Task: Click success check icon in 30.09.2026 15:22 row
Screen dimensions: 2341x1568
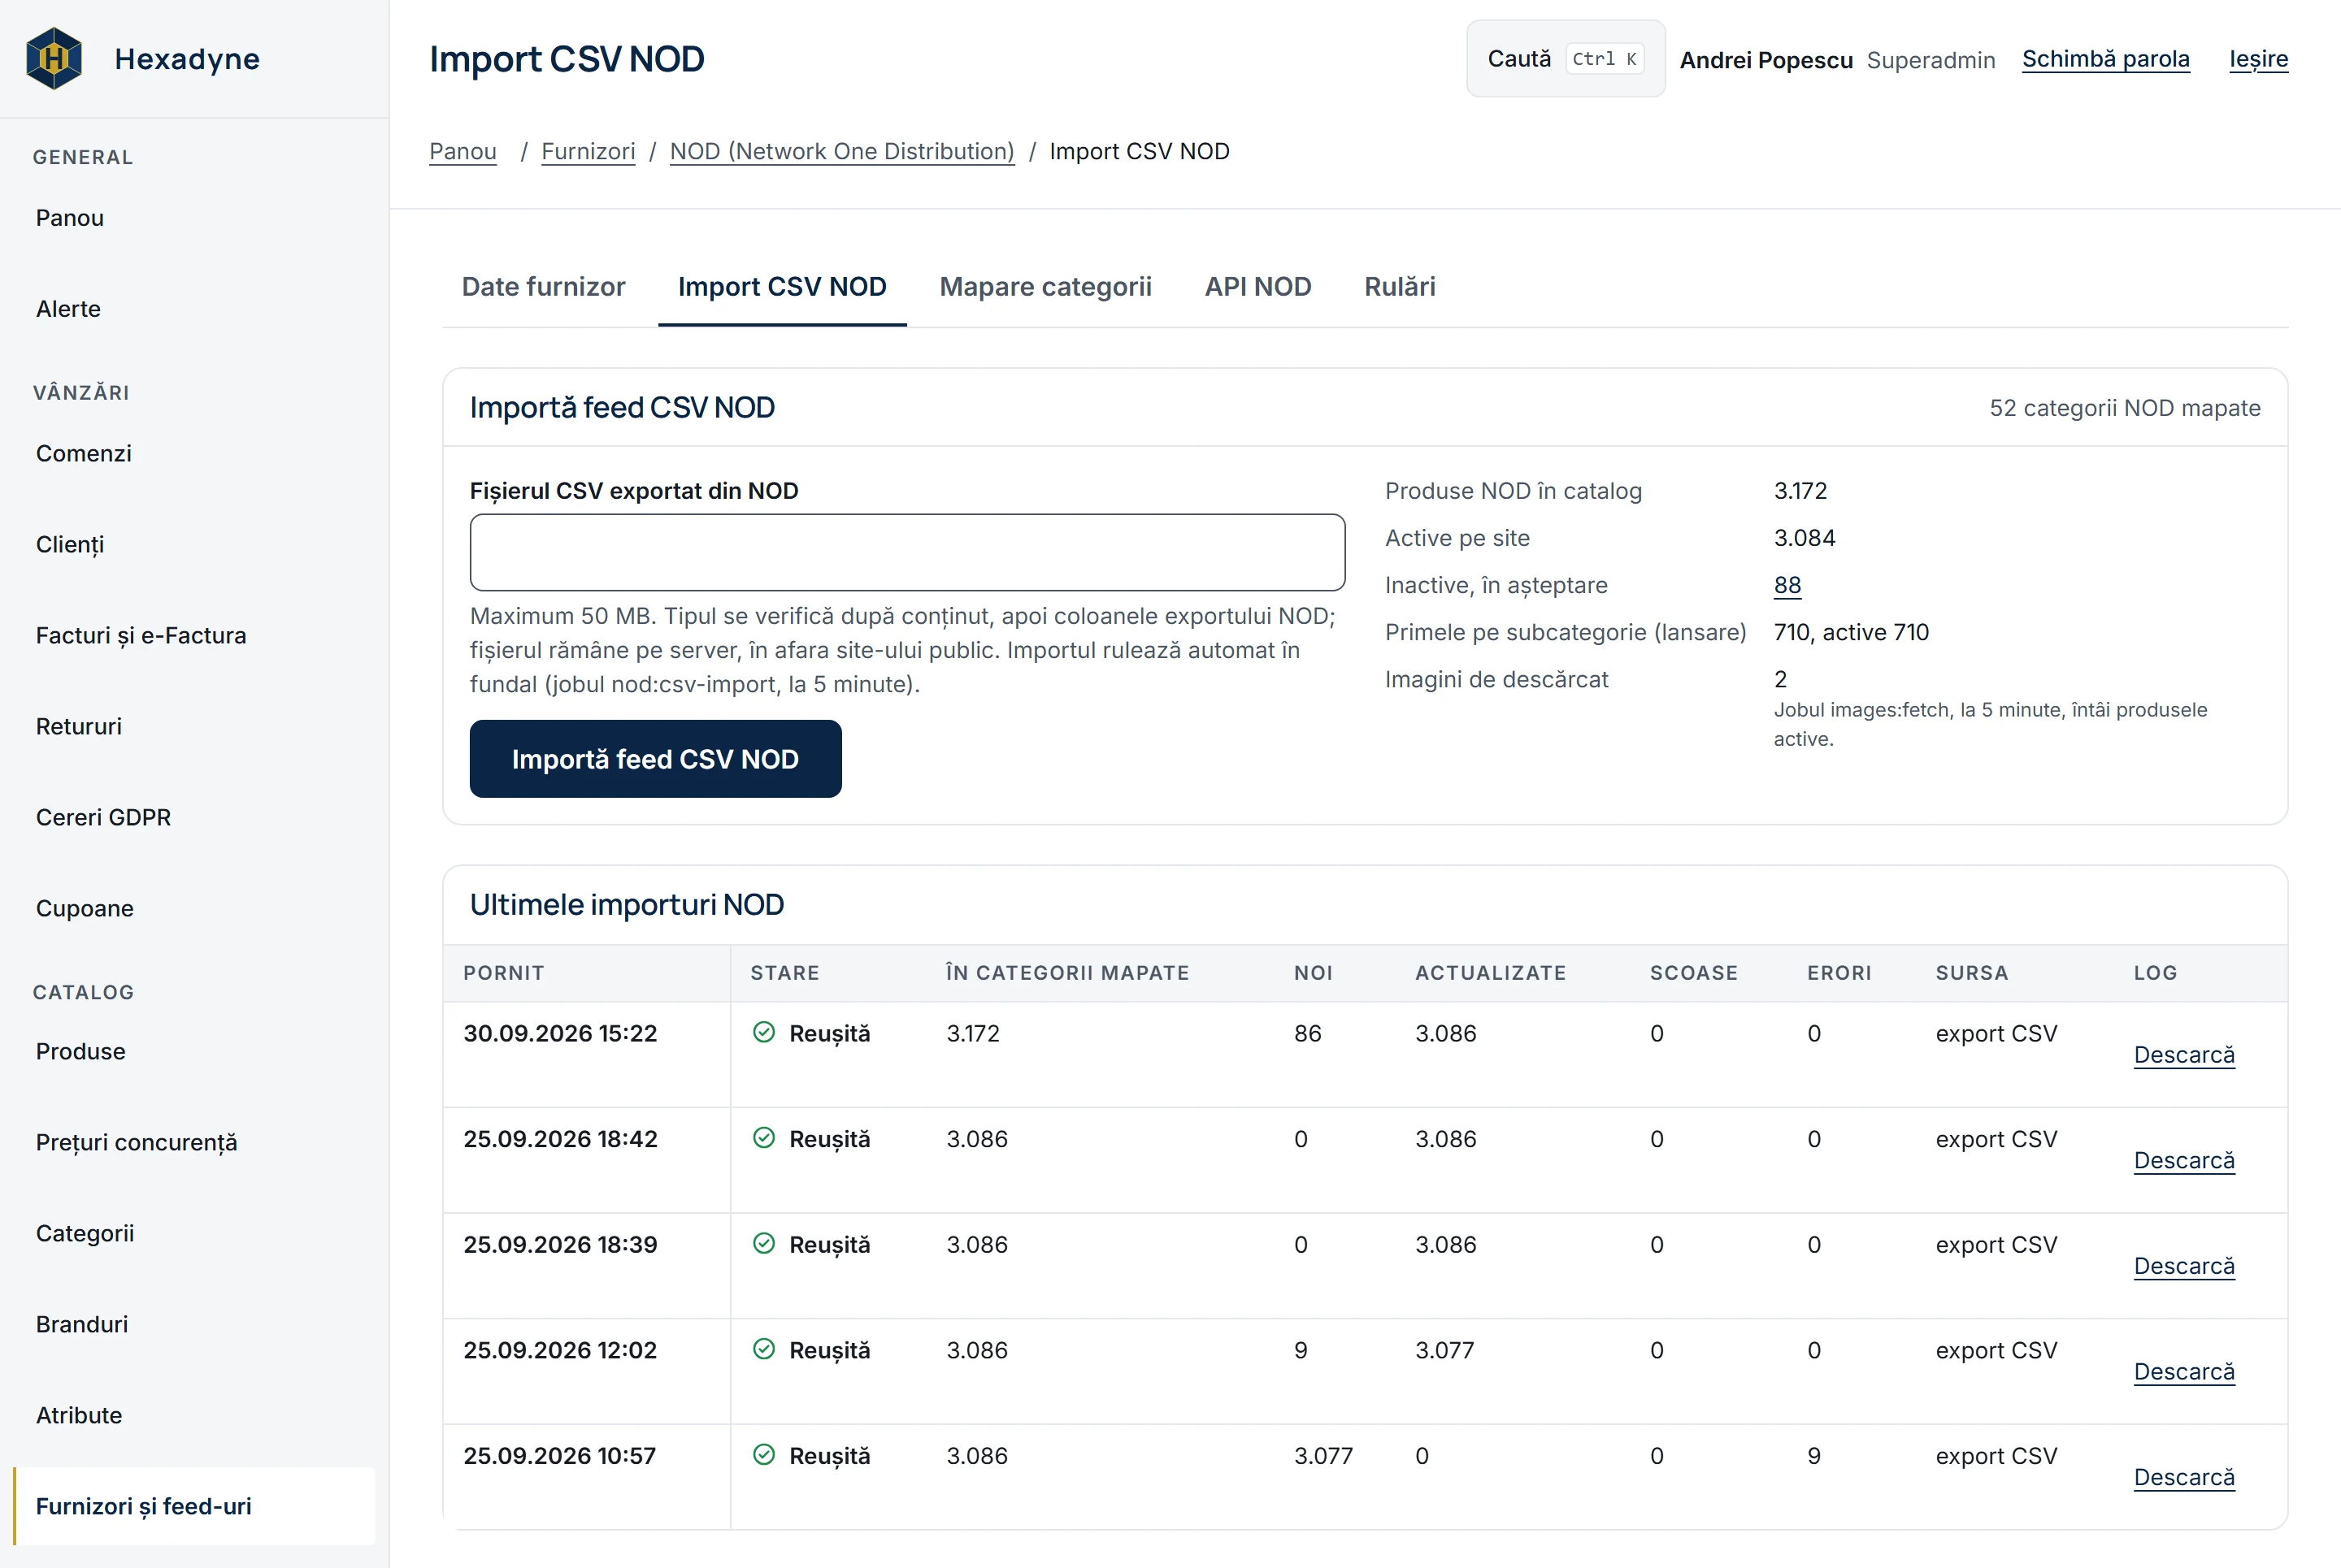Action: pyautogui.click(x=763, y=1032)
